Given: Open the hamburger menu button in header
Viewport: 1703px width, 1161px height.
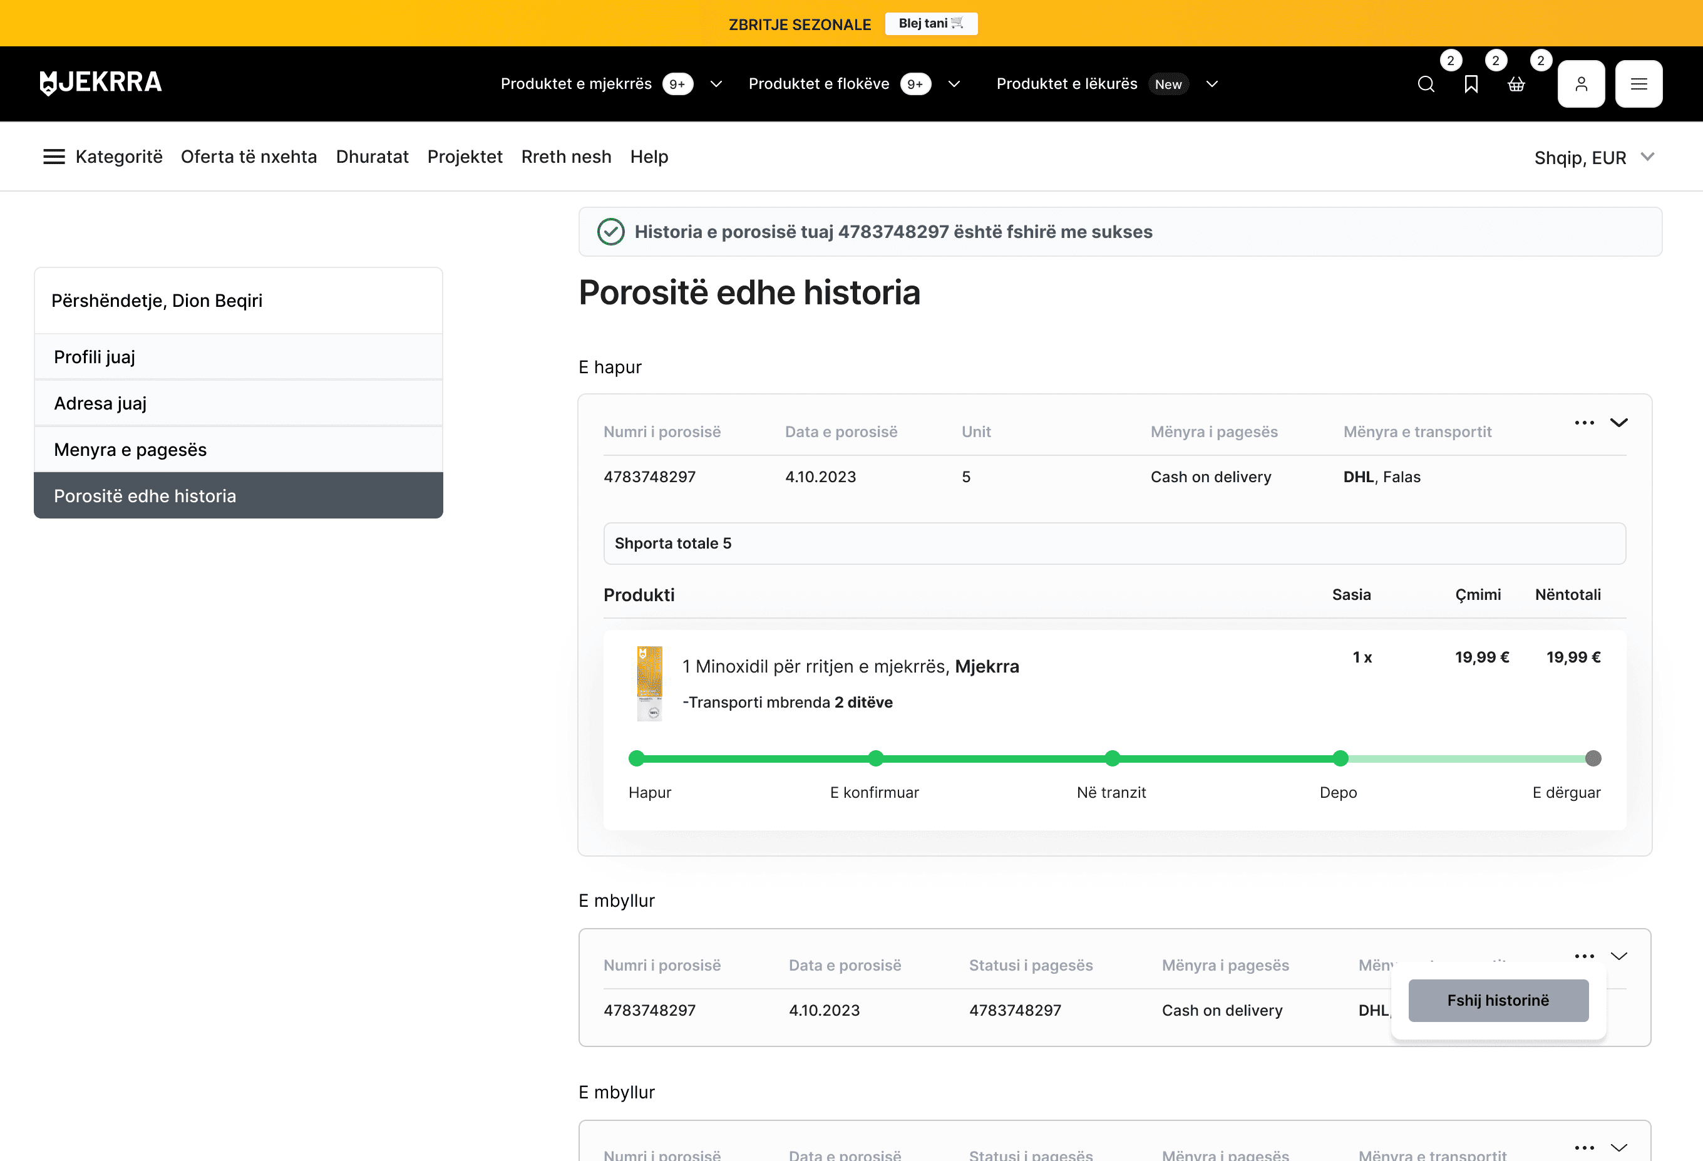Looking at the screenshot, I should point(1639,85).
